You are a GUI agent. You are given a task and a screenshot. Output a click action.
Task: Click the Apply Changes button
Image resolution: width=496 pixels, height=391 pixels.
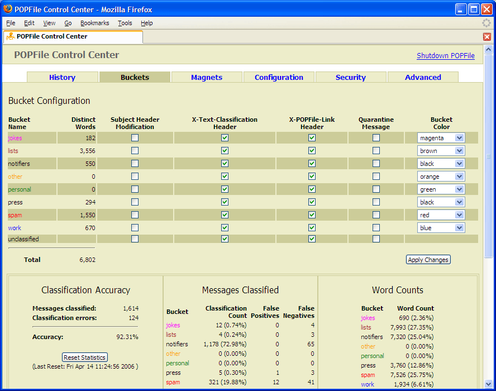428,260
